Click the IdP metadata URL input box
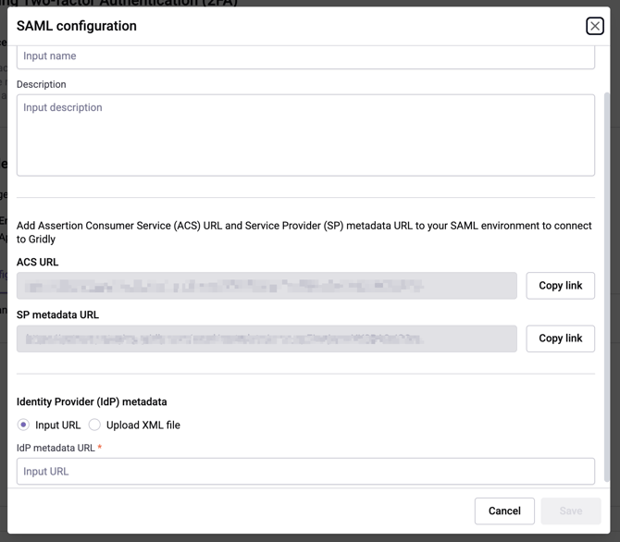This screenshot has height=542, width=620. pos(305,472)
